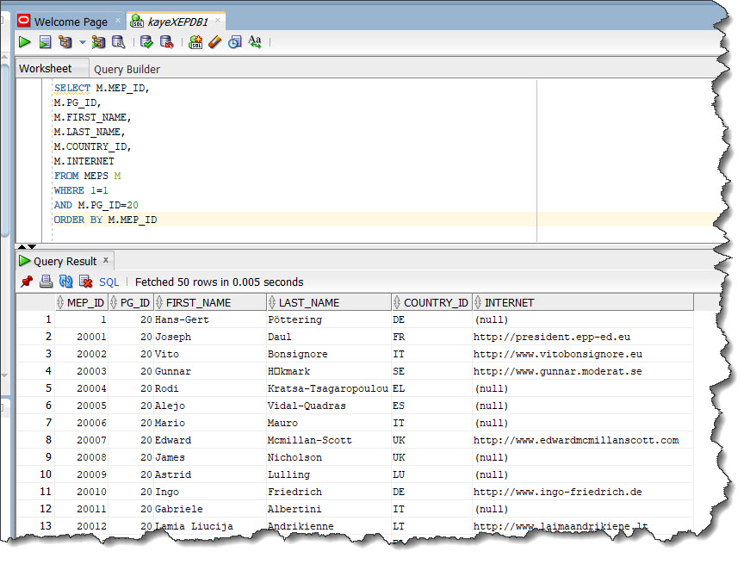750x564 pixels.
Task: Click the SELECT keyword in the editor
Action: click(72, 88)
